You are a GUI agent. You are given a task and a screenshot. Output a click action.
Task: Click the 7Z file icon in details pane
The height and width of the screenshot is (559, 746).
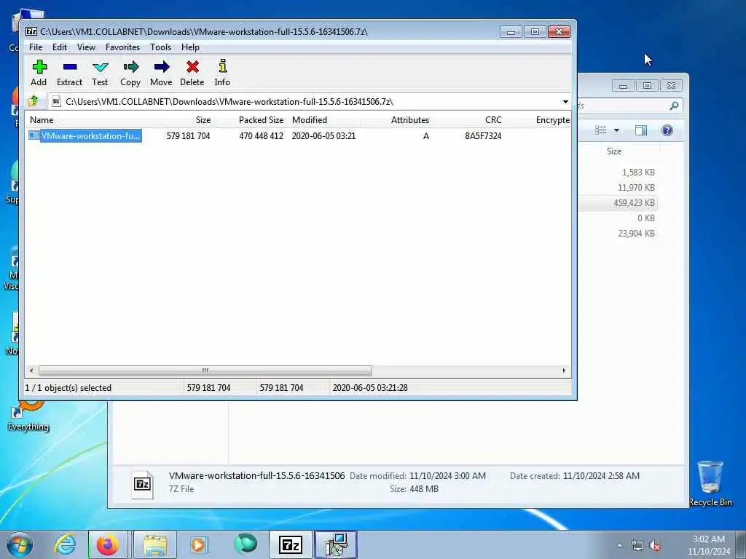coord(142,484)
